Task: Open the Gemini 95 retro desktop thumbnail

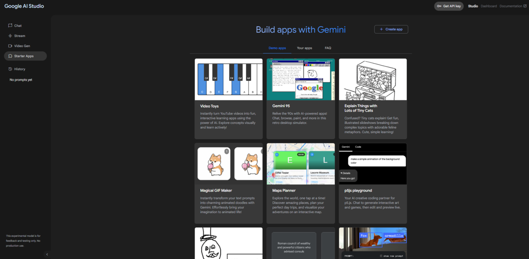Action: pyautogui.click(x=301, y=79)
